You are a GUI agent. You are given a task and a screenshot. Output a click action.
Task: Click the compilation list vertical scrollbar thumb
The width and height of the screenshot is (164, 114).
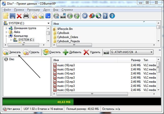pyautogui.click(x=158, y=67)
